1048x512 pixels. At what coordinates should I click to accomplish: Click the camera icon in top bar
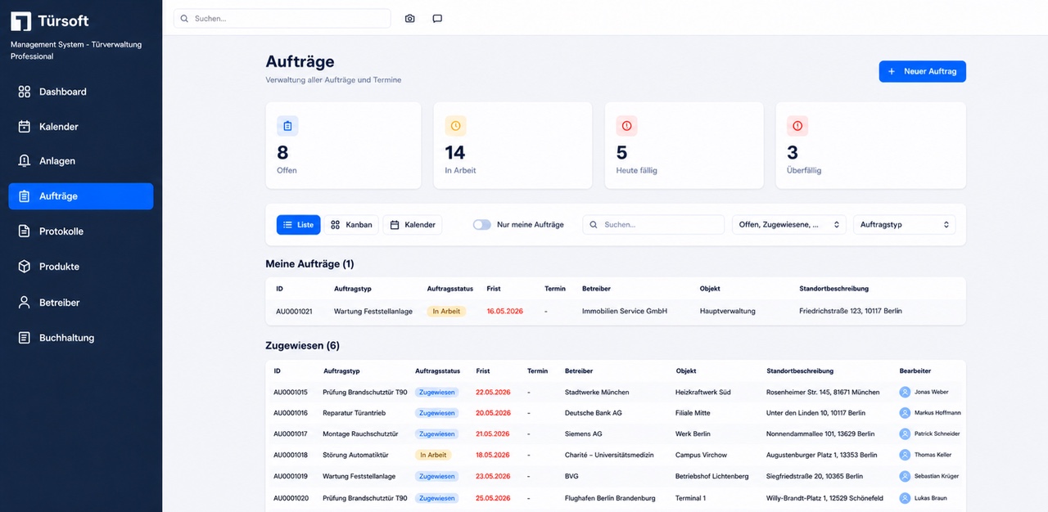[410, 18]
